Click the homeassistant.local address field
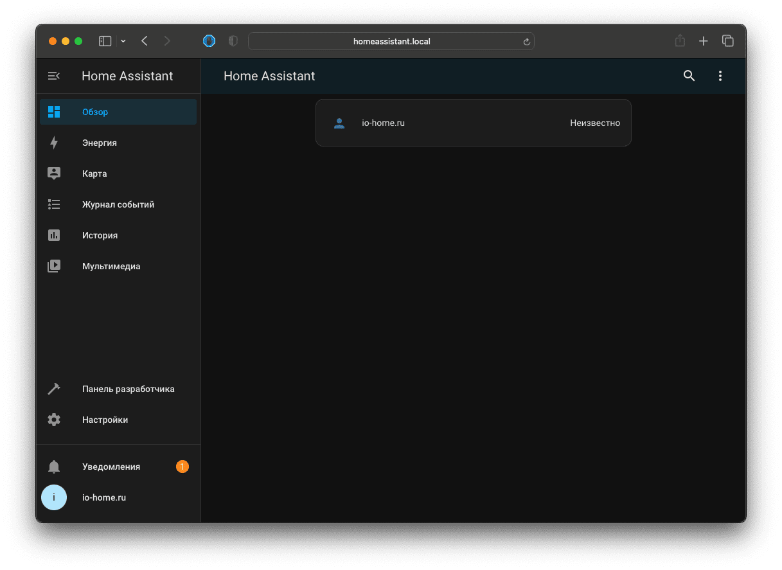Image resolution: width=782 pixels, height=570 pixels. click(x=391, y=41)
